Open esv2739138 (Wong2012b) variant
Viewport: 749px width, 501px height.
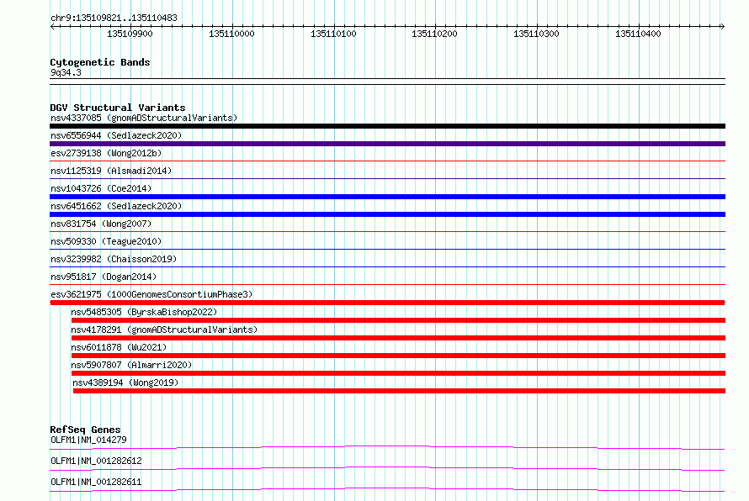(x=106, y=153)
